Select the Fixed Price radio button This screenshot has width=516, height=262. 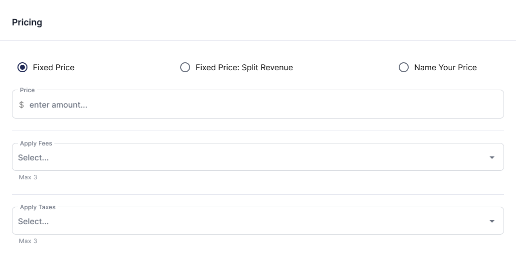click(22, 67)
